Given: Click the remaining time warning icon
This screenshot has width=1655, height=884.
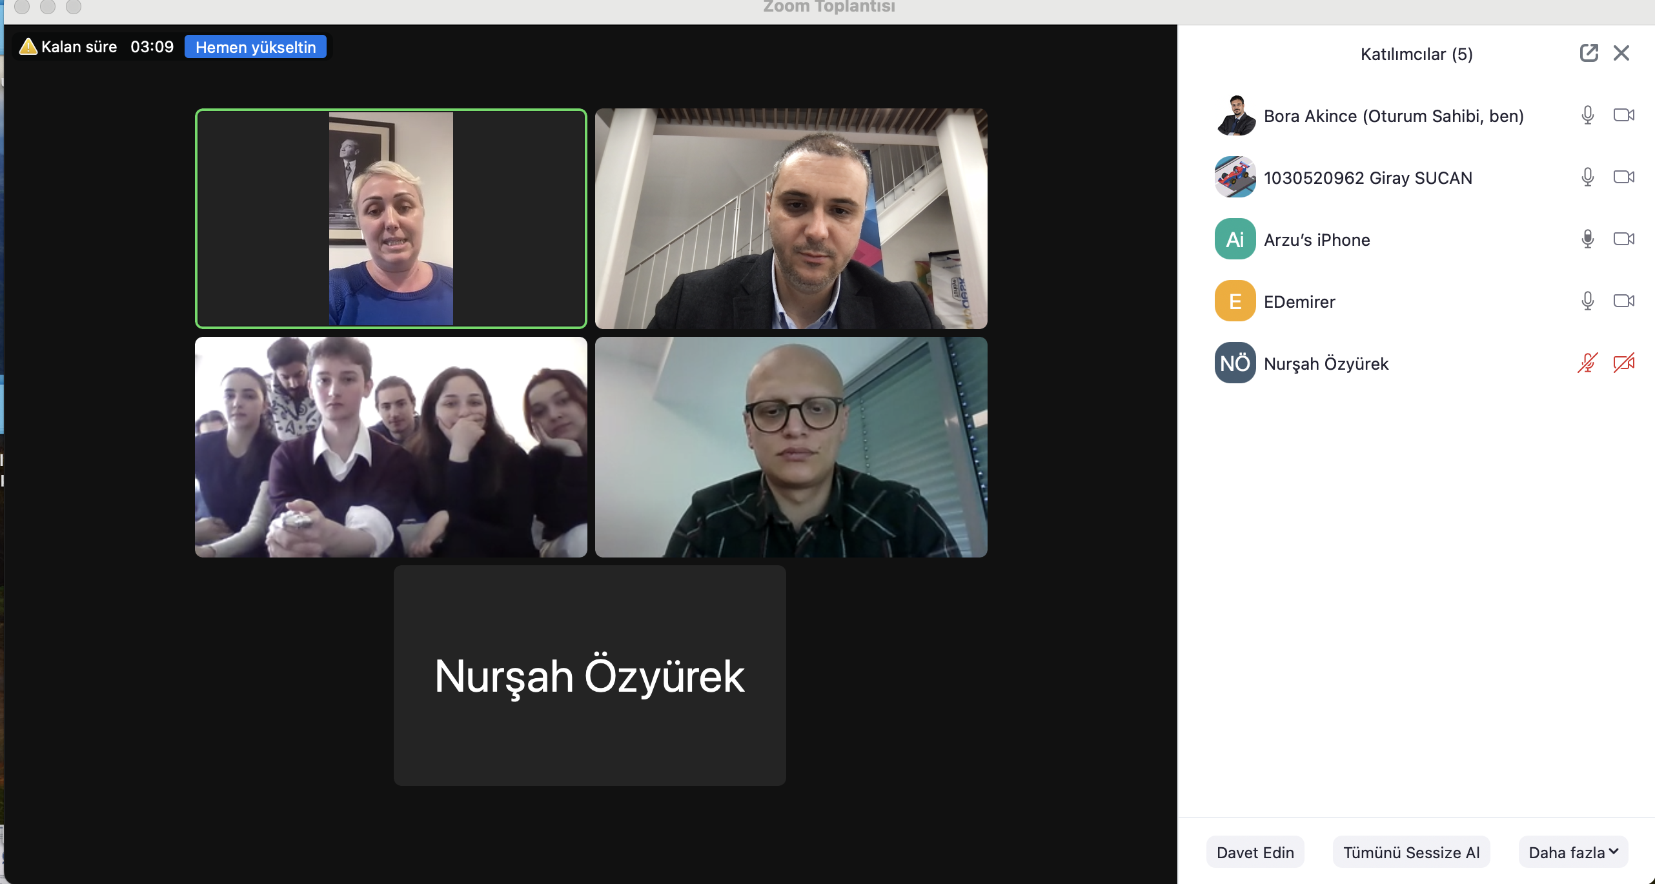Looking at the screenshot, I should click(x=28, y=46).
